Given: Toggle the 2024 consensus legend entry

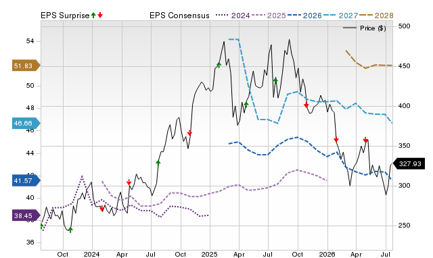Looking at the screenshot, I should 233,16.
